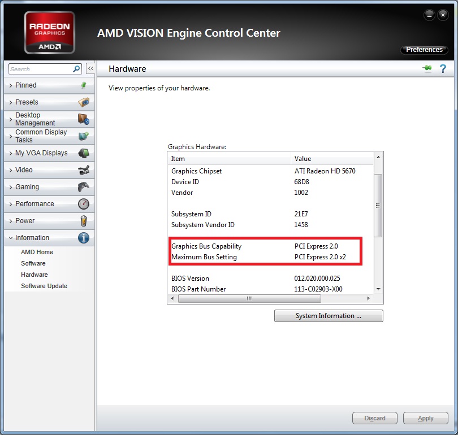Select the BIOS Part Number row
Image resolution: width=458 pixels, height=435 pixels.
pos(271,289)
